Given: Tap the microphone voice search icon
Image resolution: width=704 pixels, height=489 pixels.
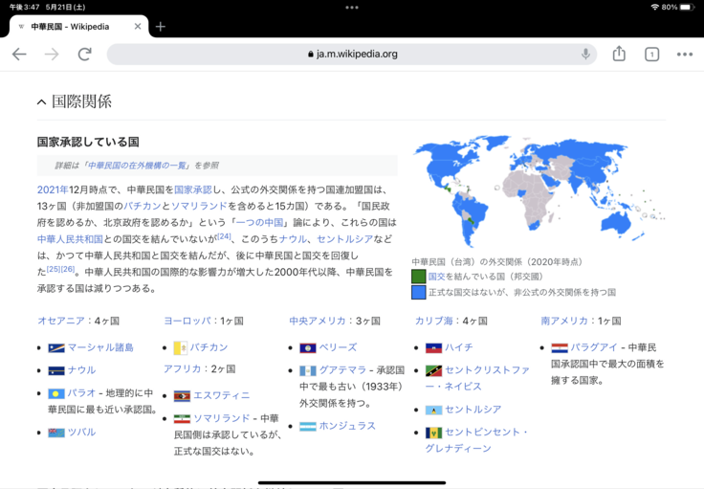Looking at the screenshot, I should click(585, 55).
